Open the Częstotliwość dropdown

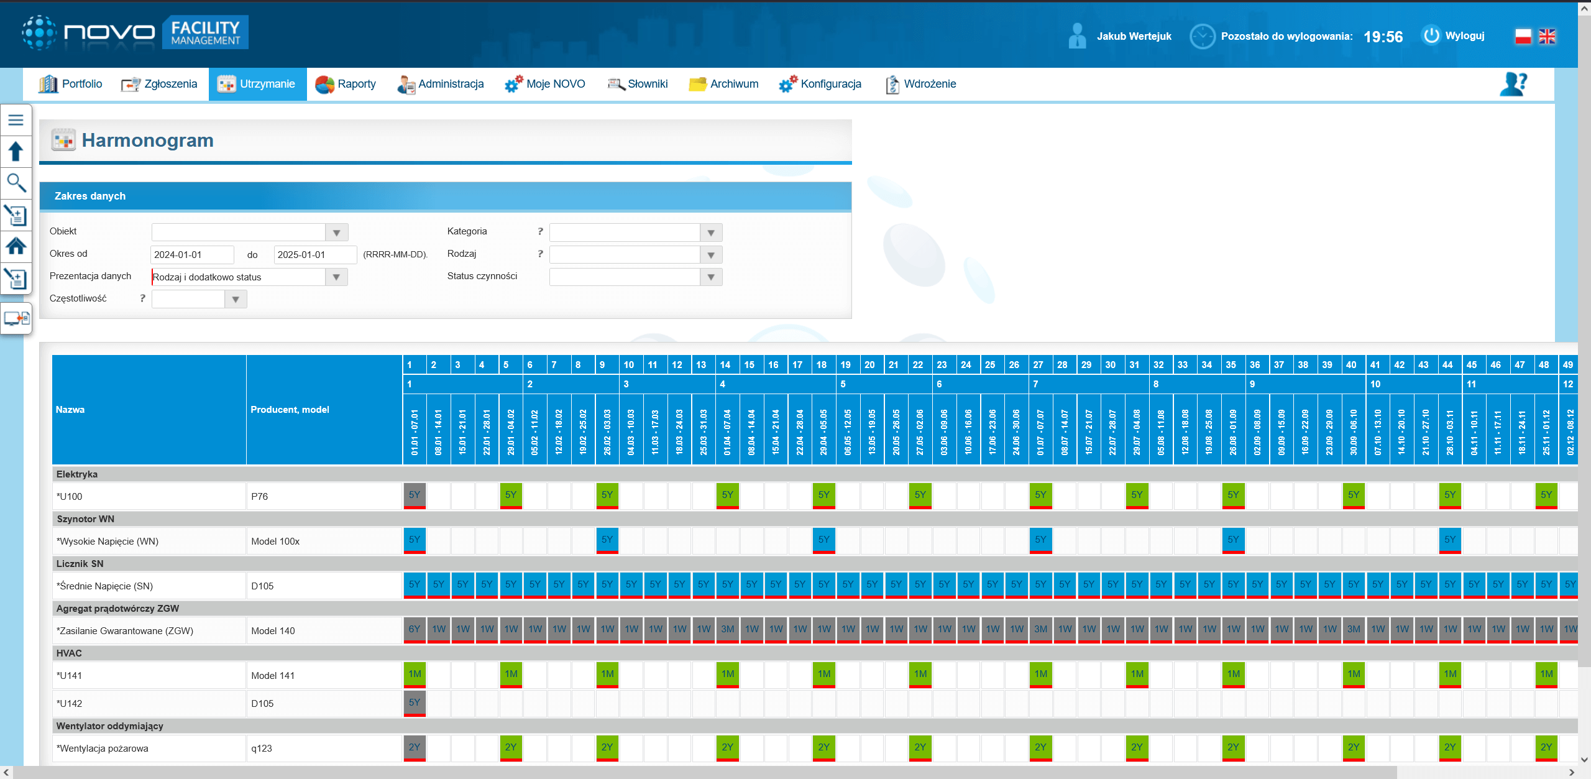tap(236, 300)
